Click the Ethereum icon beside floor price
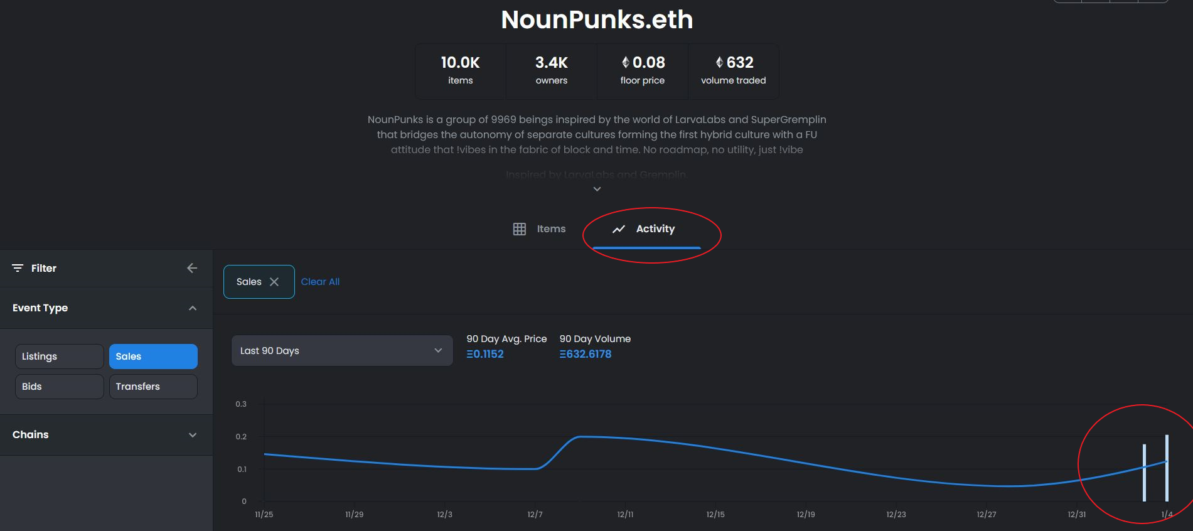 (626, 62)
